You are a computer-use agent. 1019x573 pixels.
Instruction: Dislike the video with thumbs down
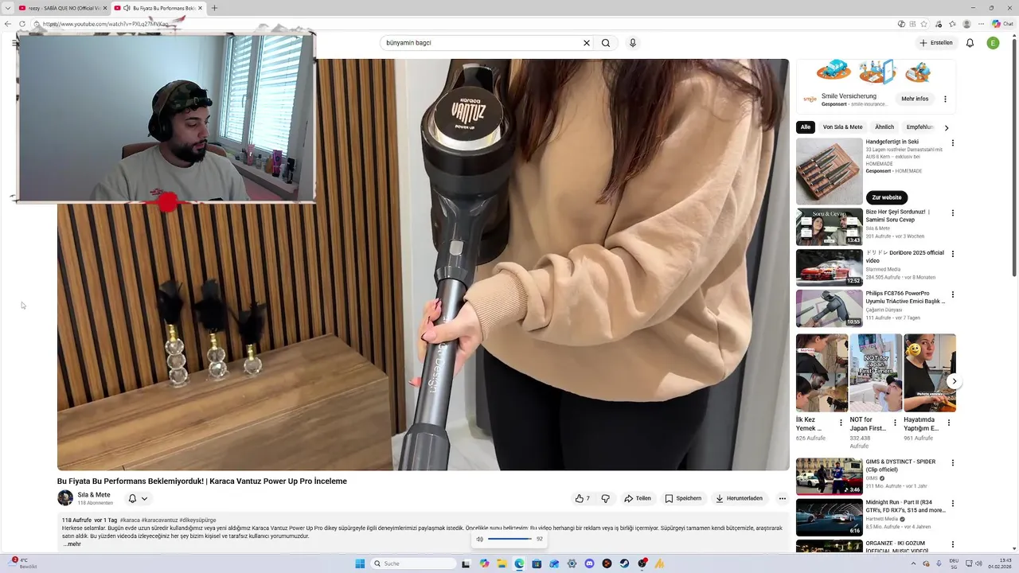[605, 498]
